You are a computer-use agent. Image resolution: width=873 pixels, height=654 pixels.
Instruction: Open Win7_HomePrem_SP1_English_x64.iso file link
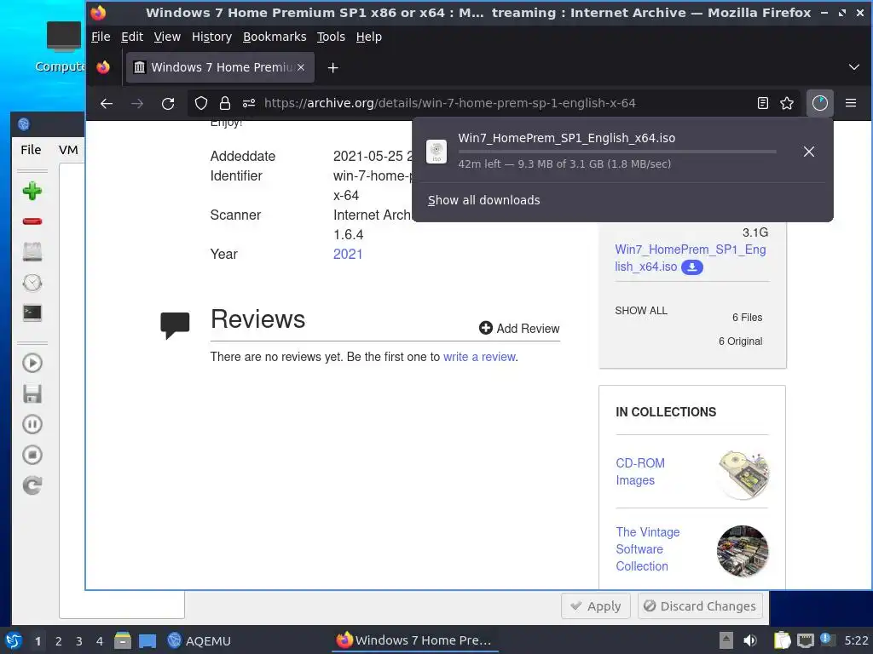(690, 258)
